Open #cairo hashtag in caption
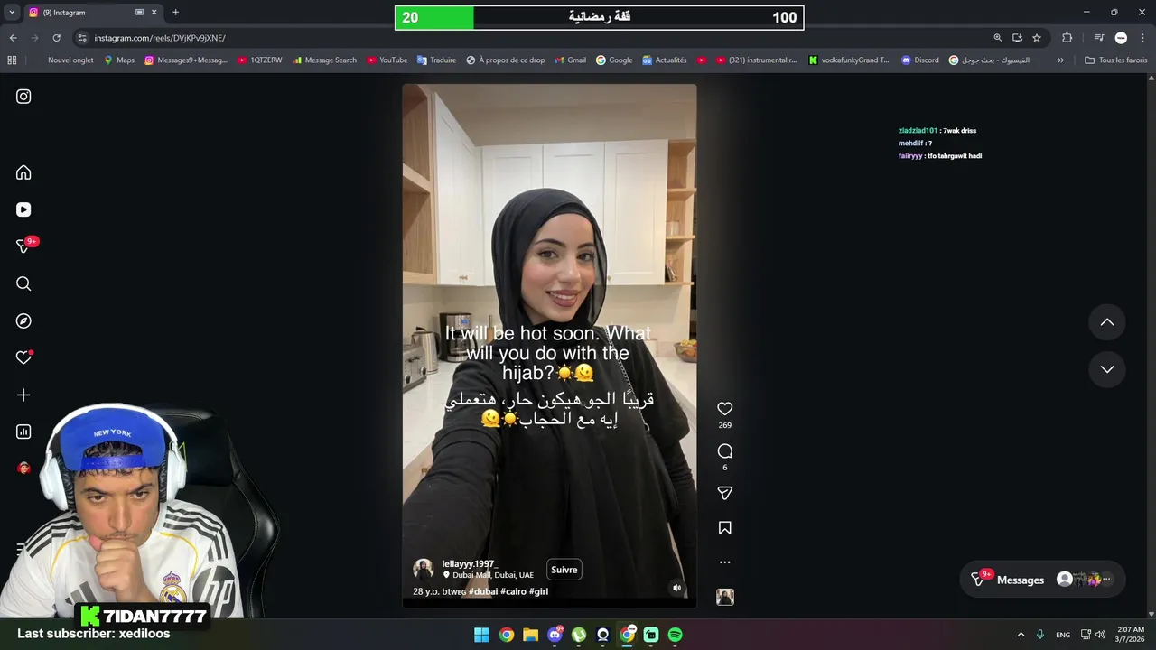 pyautogui.click(x=513, y=591)
